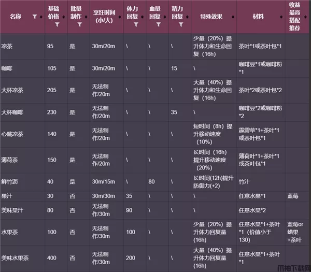The width and height of the screenshot is (311, 272).
Task: Open the filter icon in 名称 column header
Action: 35,17
